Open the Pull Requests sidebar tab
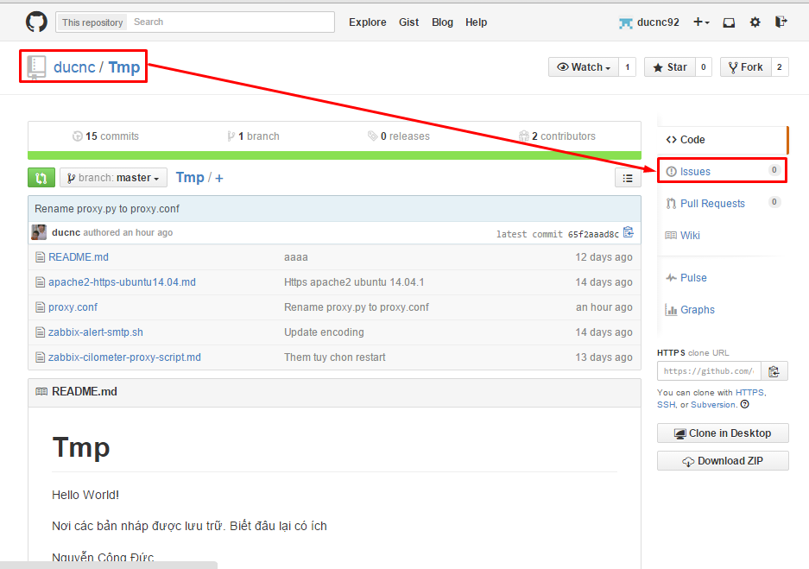This screenshot has height=569, width=809. pos(723,203)
